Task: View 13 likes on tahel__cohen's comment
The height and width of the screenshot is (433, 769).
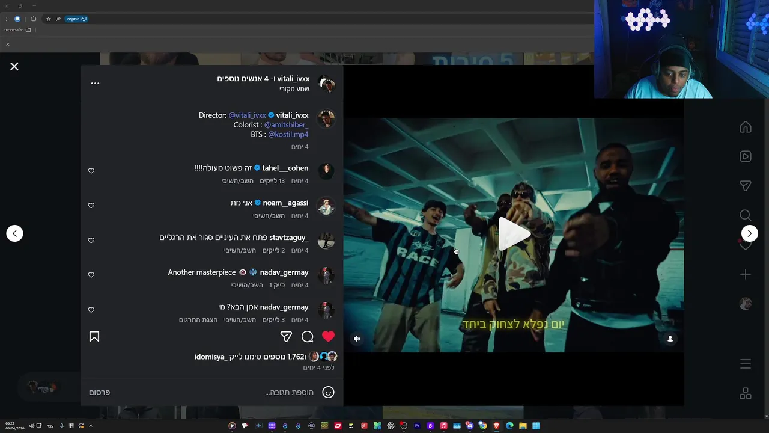Action: coord(273,181)
